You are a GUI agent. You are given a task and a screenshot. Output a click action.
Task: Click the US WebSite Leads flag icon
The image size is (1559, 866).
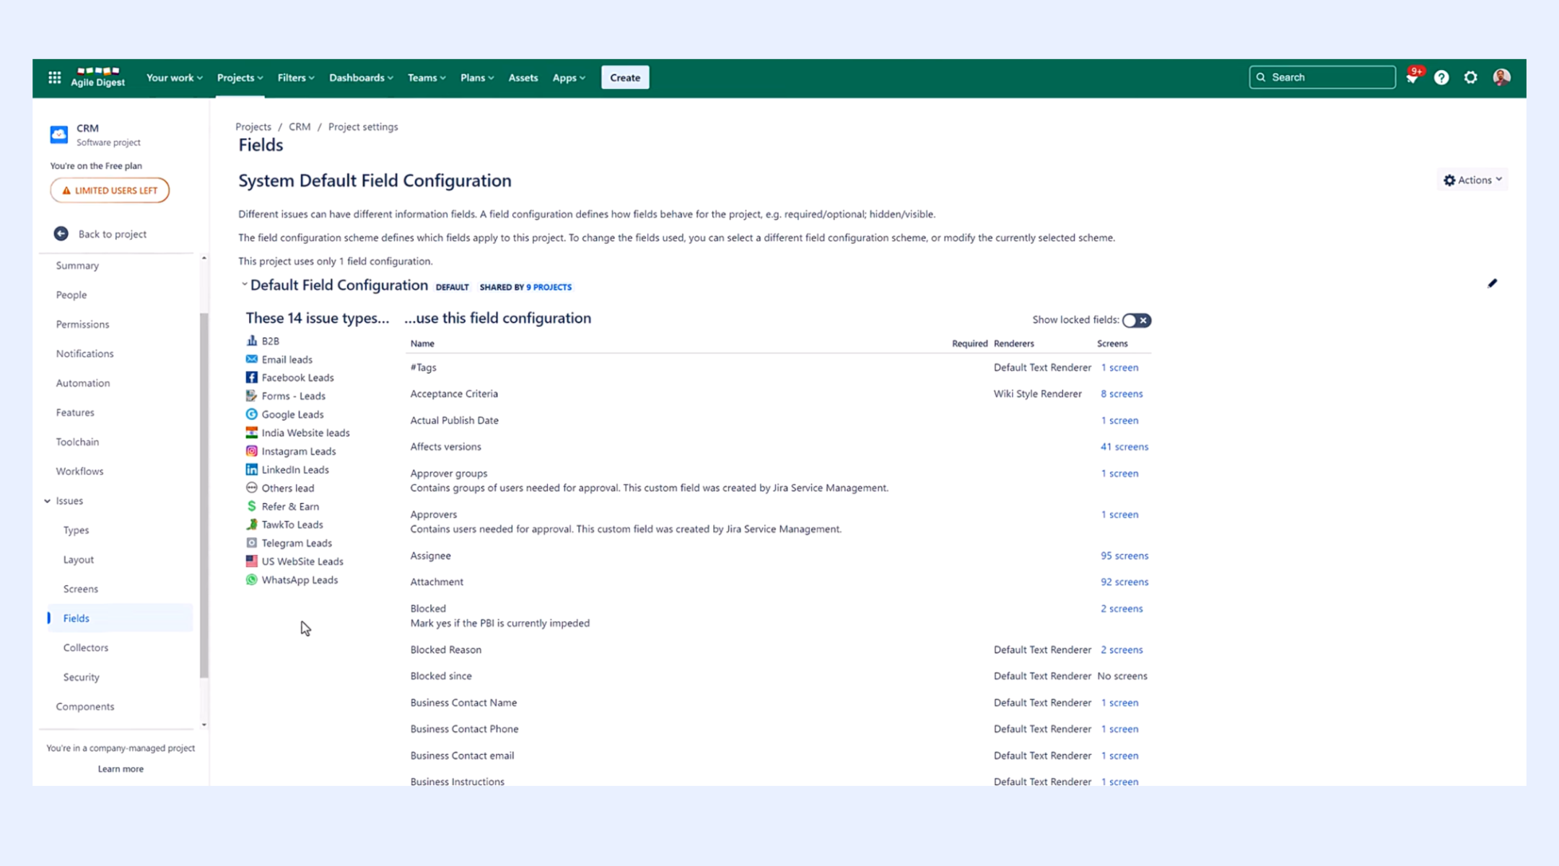point(251,561)
